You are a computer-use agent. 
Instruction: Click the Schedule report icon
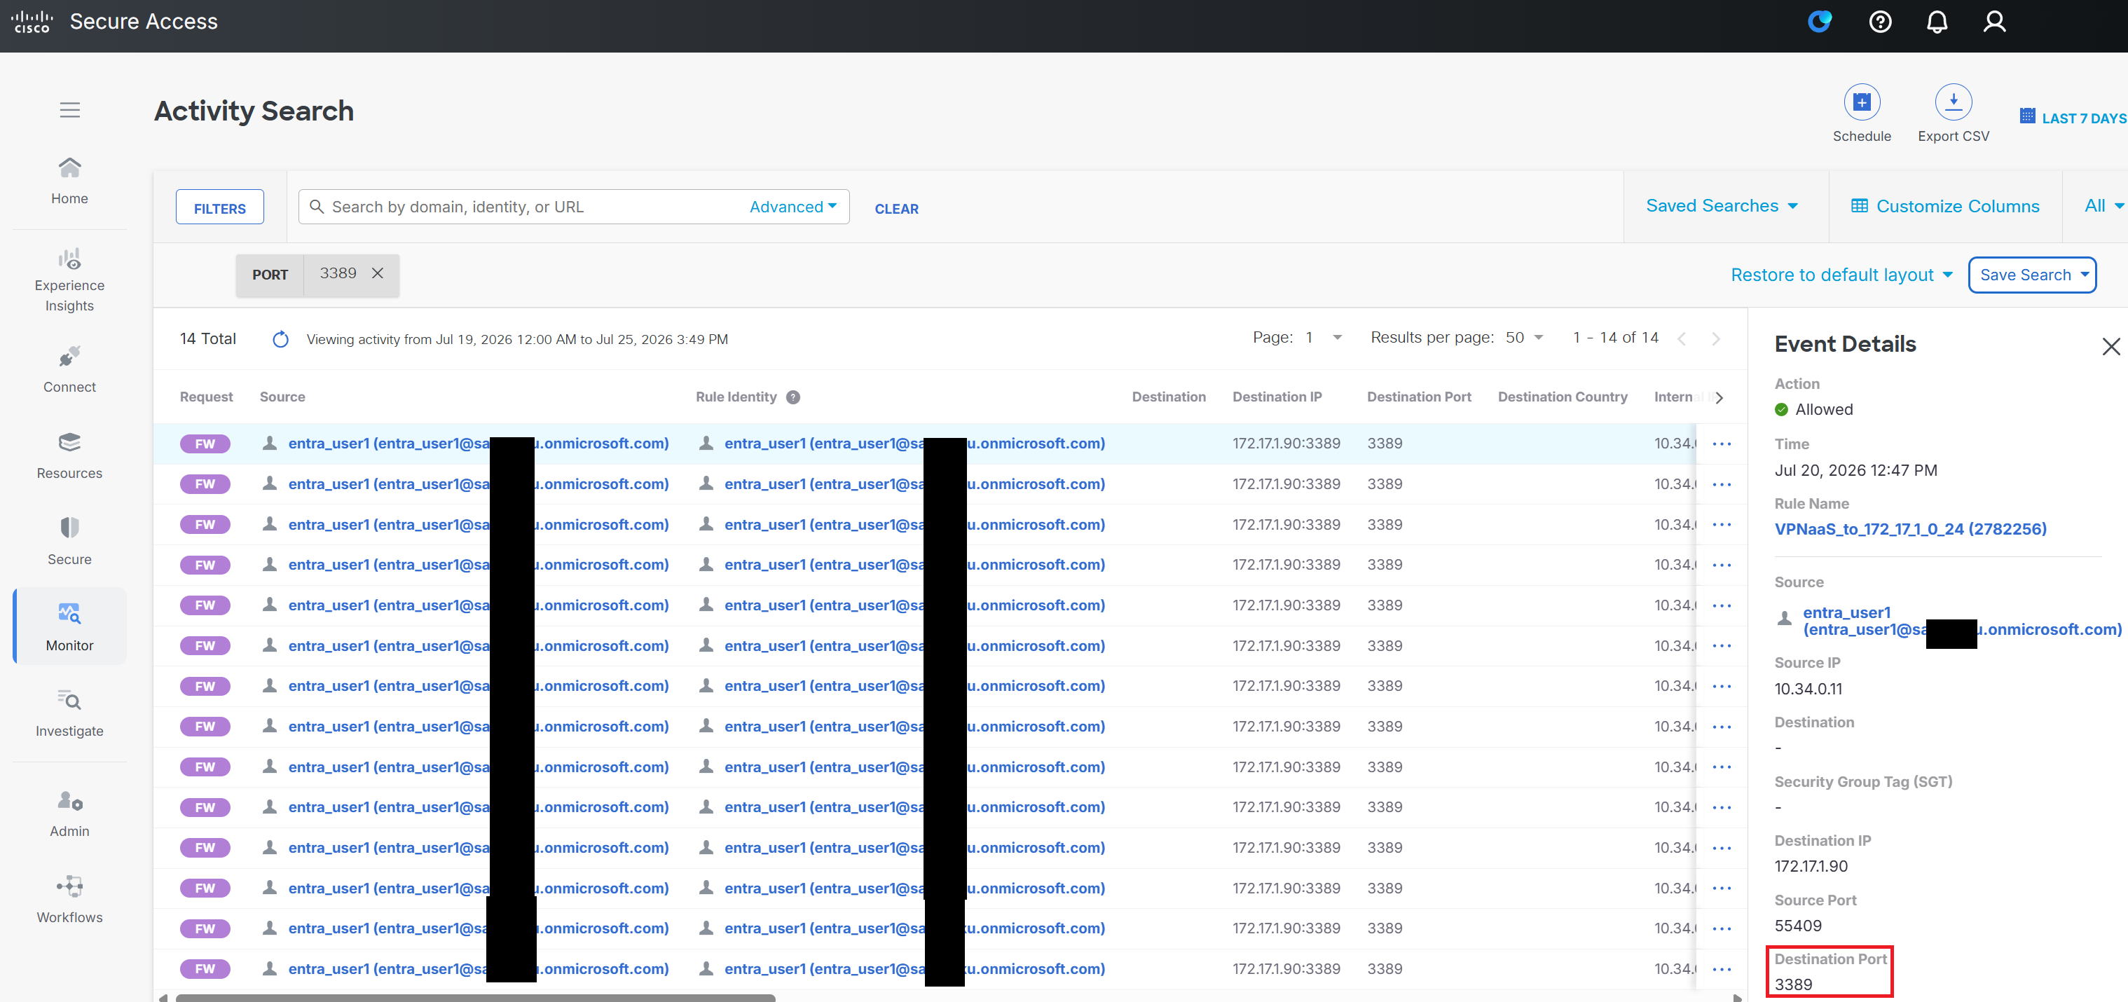(x=1862, y=102)
